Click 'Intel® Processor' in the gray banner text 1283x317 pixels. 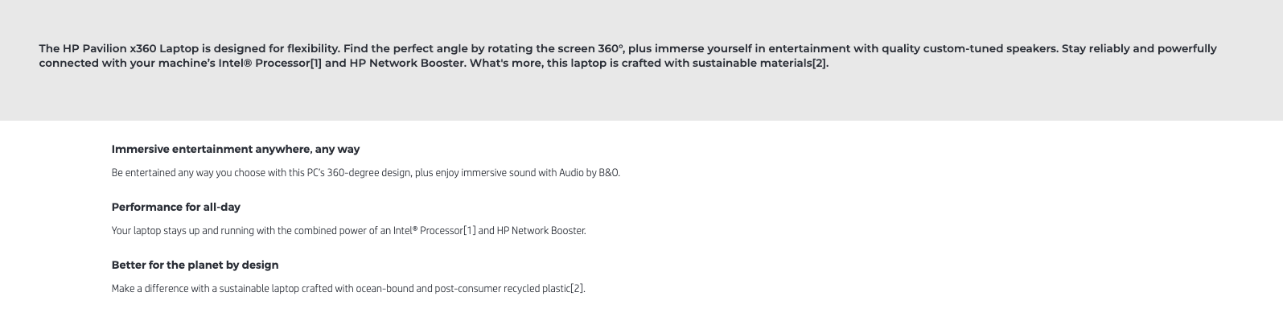[x=264, y=63]
